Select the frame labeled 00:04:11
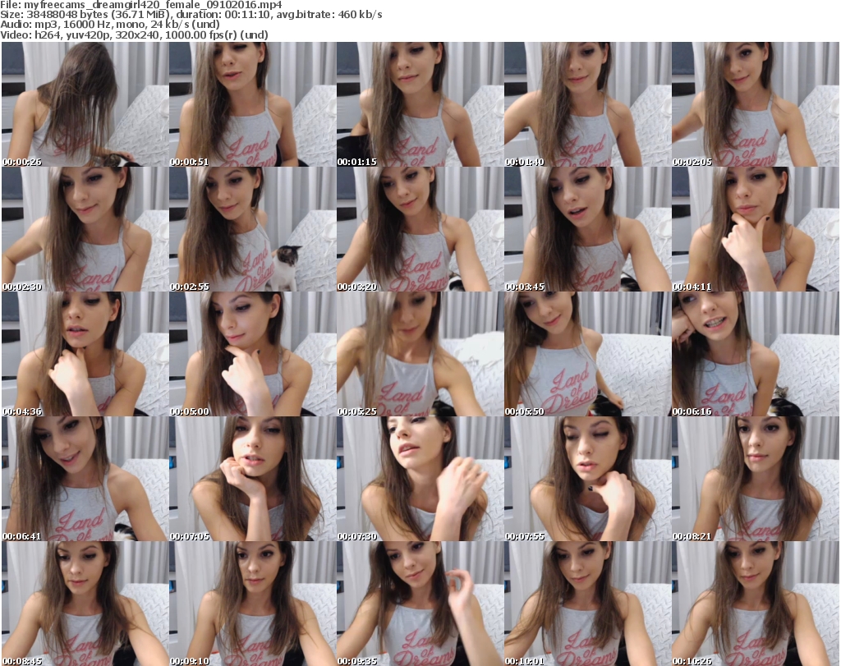Image resolution: width=841 pixels, height=666 pixels. (x=756, y=229)
